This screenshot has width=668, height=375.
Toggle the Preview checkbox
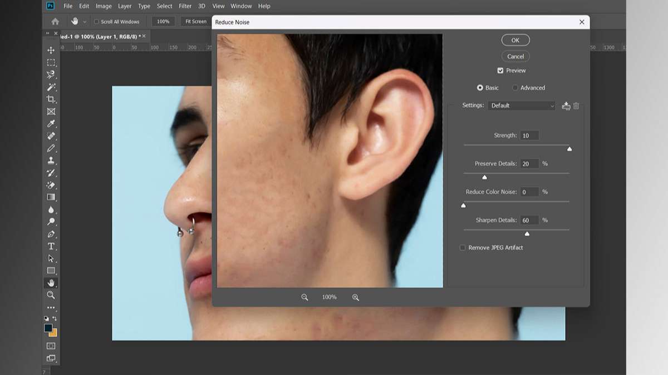pos(500,71)
